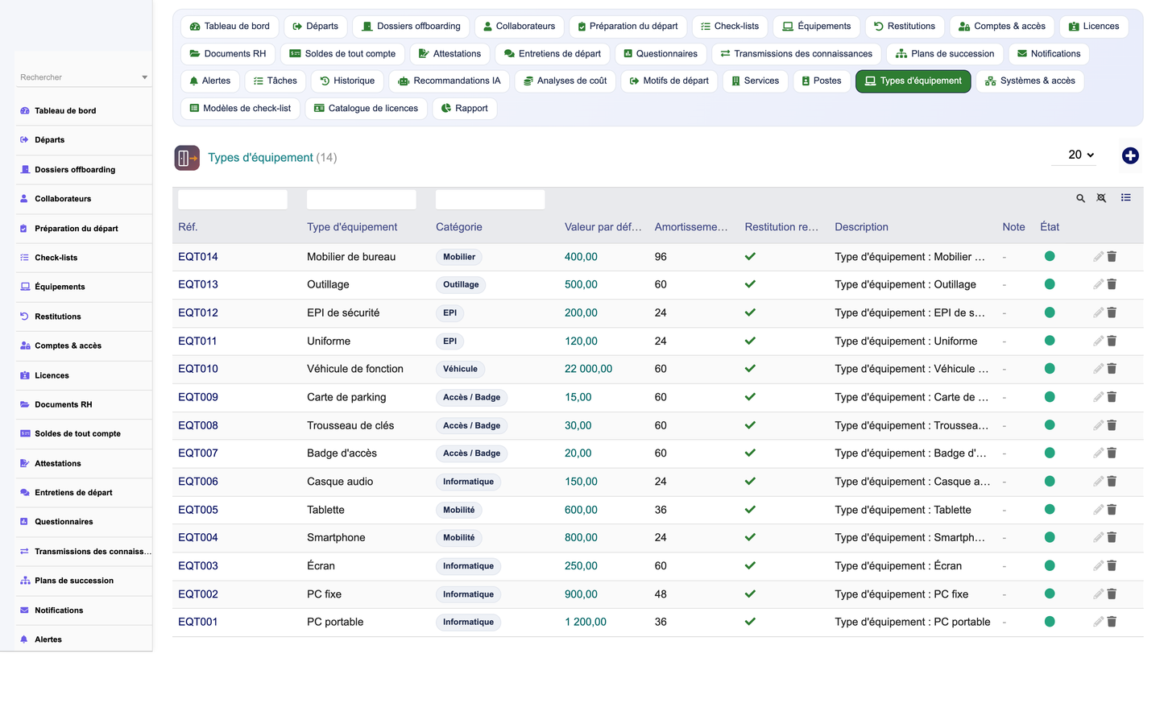The image size is (1164, 720).
Task: Toggle restitution checkmark for EQT001
Action: coord(750,622)
